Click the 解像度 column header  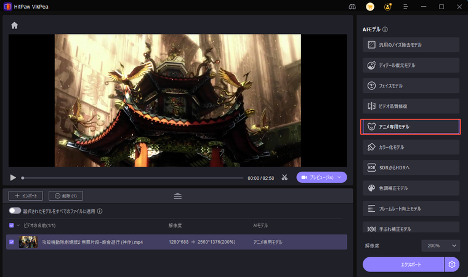175,226
